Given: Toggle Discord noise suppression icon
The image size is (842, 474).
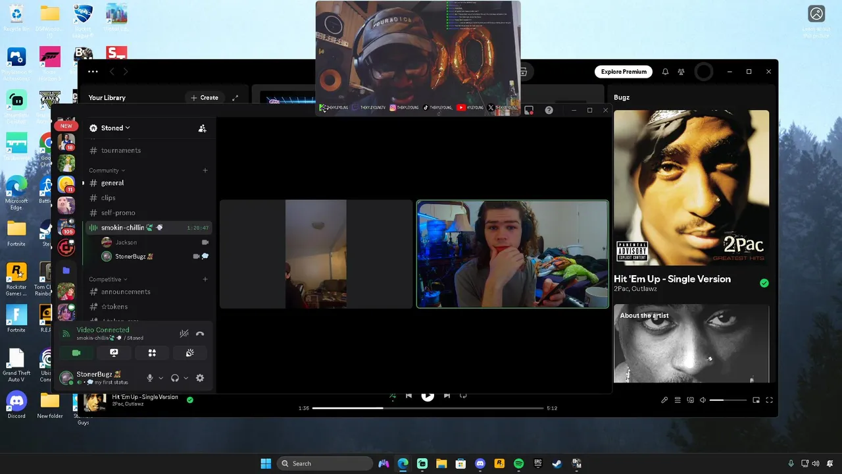Looking at the screenshot, I should point(184,334).
